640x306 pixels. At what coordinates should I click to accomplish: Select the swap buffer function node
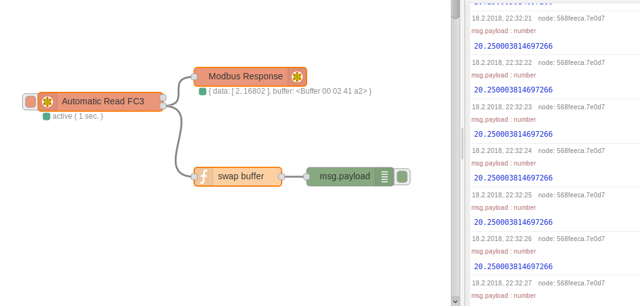coord(238,177)
